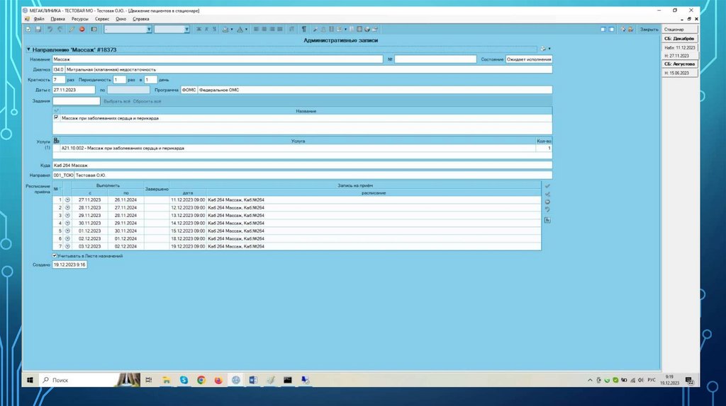Viewport: 726px width, 406px height.
Task: Click the save icon in the toolbar
Action: coord(37,29)
